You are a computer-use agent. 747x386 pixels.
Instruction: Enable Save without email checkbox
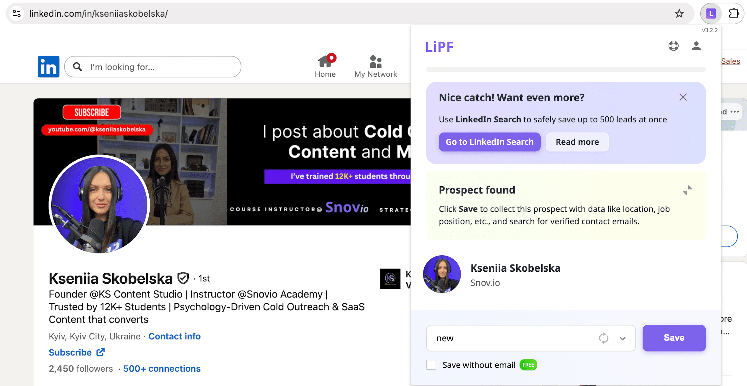pos(431,365)
